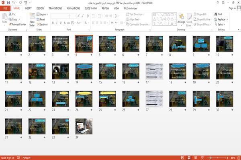Screen dimensions: 241x160
Task: Switch to the DESIGN tab
Action: click(40, 8)
